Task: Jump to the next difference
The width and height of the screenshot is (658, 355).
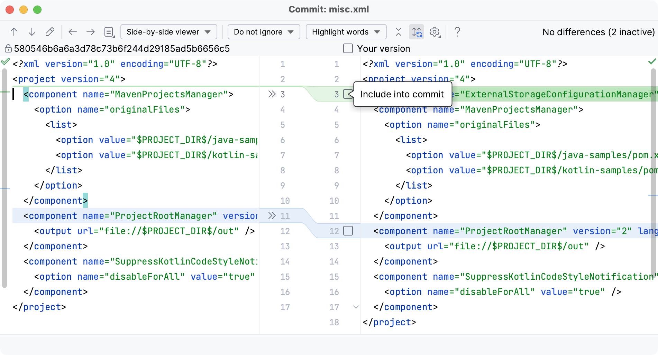Action: click(32, 32)
